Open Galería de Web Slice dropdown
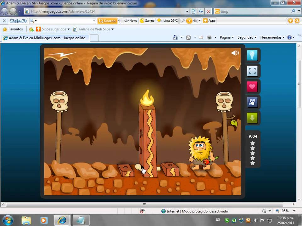Viewport: 302px width, 226px height. coord(93,29)
